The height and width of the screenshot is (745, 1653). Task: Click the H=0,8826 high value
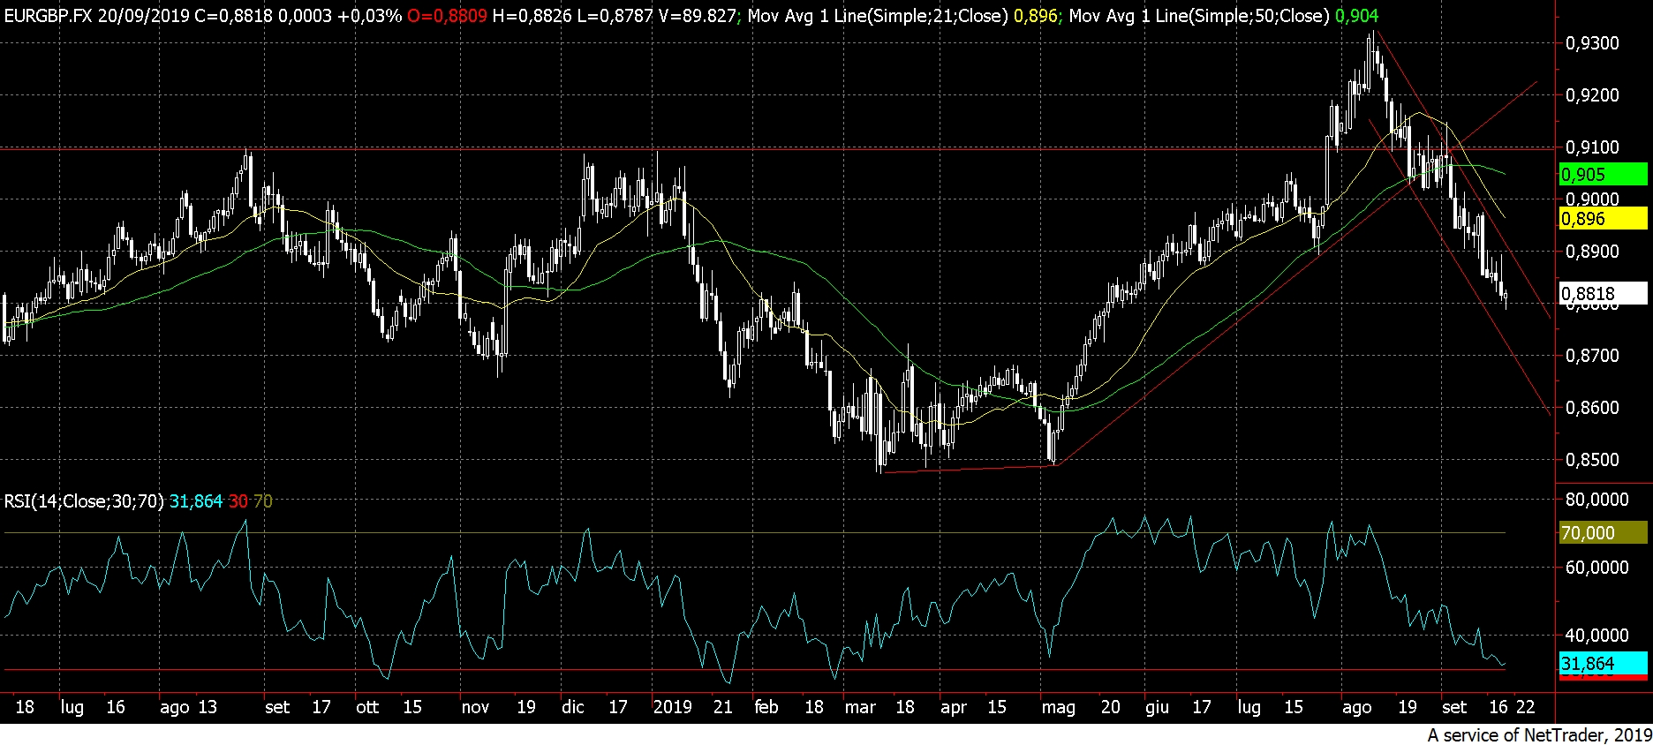(x=531, y=16)
